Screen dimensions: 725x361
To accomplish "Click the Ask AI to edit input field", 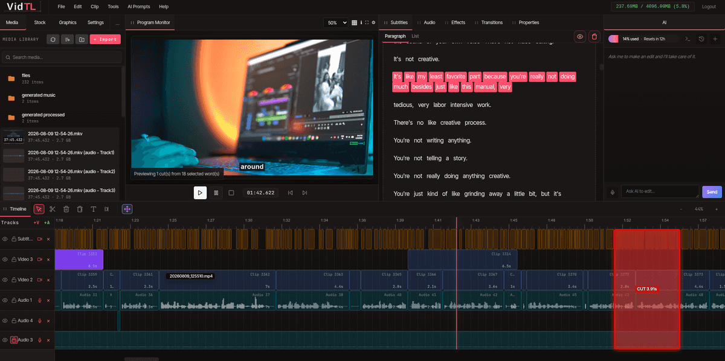I will 660,192.
